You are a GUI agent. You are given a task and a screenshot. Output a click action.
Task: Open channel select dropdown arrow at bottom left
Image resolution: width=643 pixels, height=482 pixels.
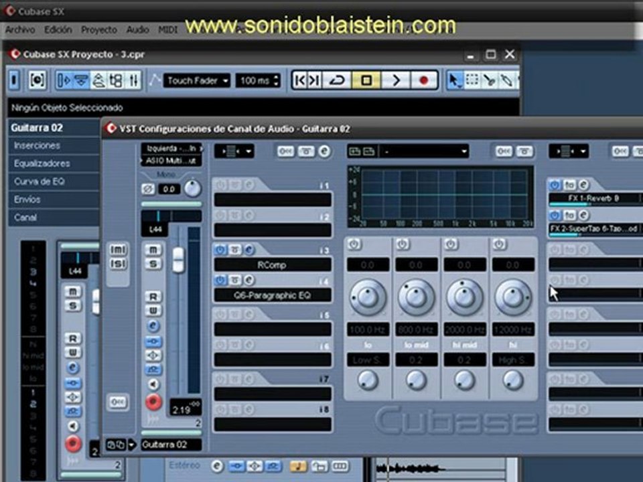click(x=132, y=445)
